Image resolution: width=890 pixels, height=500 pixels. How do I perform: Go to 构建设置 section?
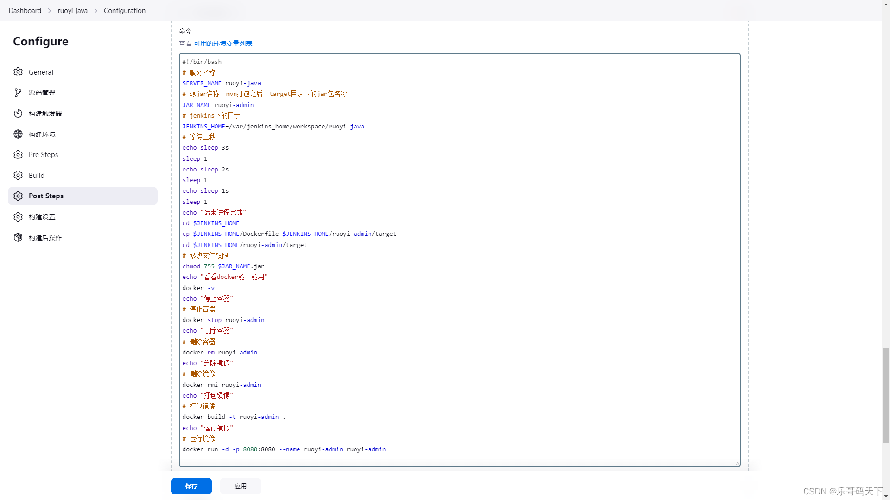(83, 217)
